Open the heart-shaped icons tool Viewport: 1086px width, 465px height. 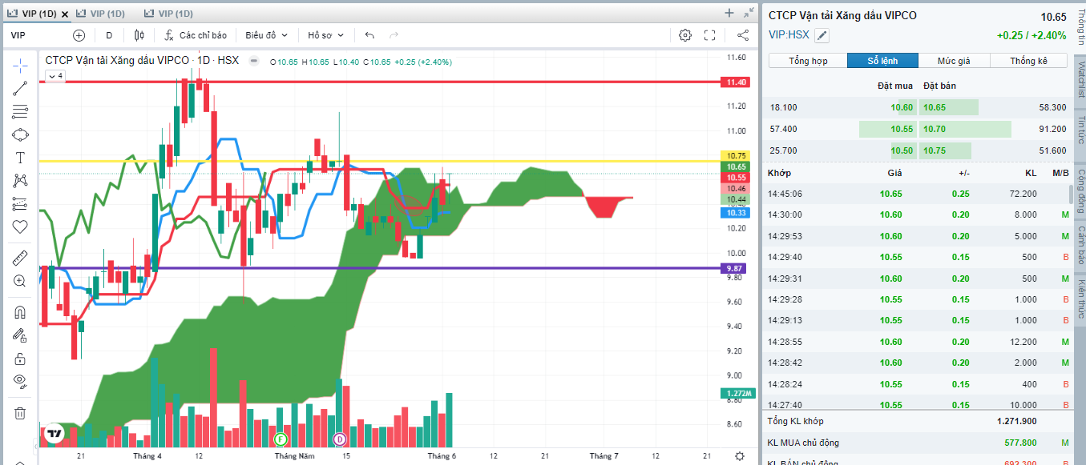[x=20, y=227]
